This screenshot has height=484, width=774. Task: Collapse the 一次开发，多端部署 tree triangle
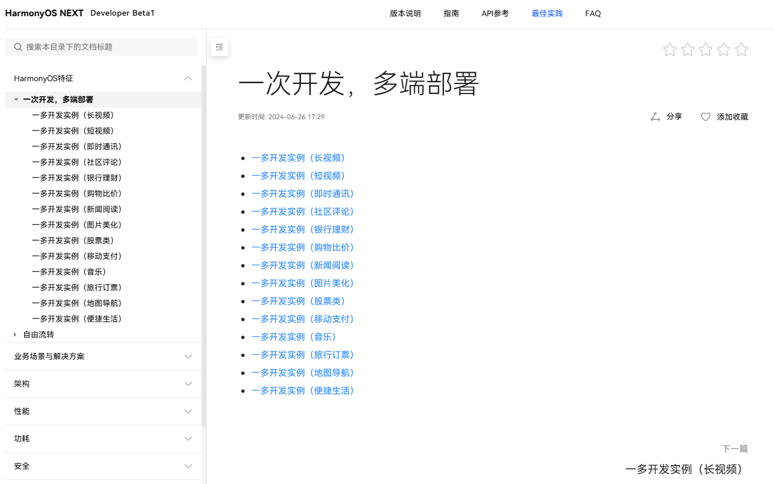click(x=16, y=100)
